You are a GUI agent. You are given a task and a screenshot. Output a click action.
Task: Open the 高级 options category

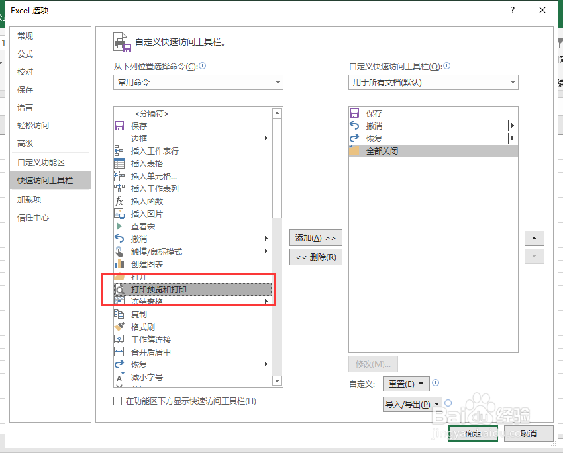pyautogui.click(x=50, y=144)
